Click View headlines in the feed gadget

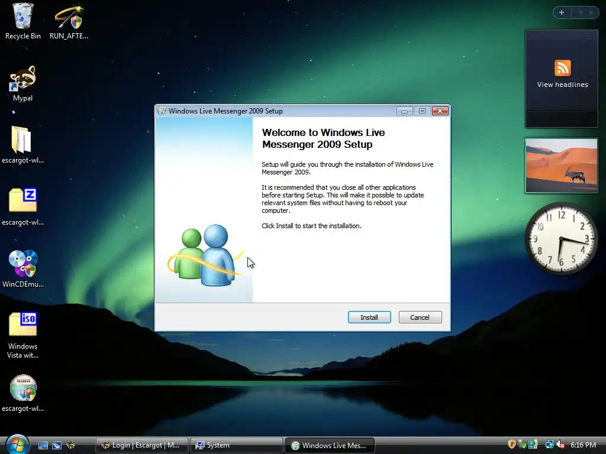[562, 85]
